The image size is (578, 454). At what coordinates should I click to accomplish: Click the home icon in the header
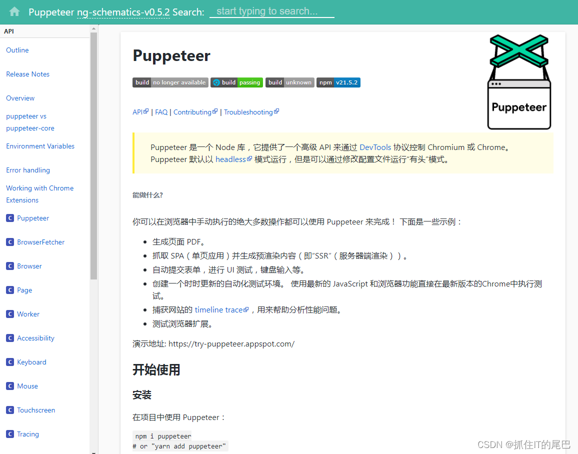click(x=13, y=11)
